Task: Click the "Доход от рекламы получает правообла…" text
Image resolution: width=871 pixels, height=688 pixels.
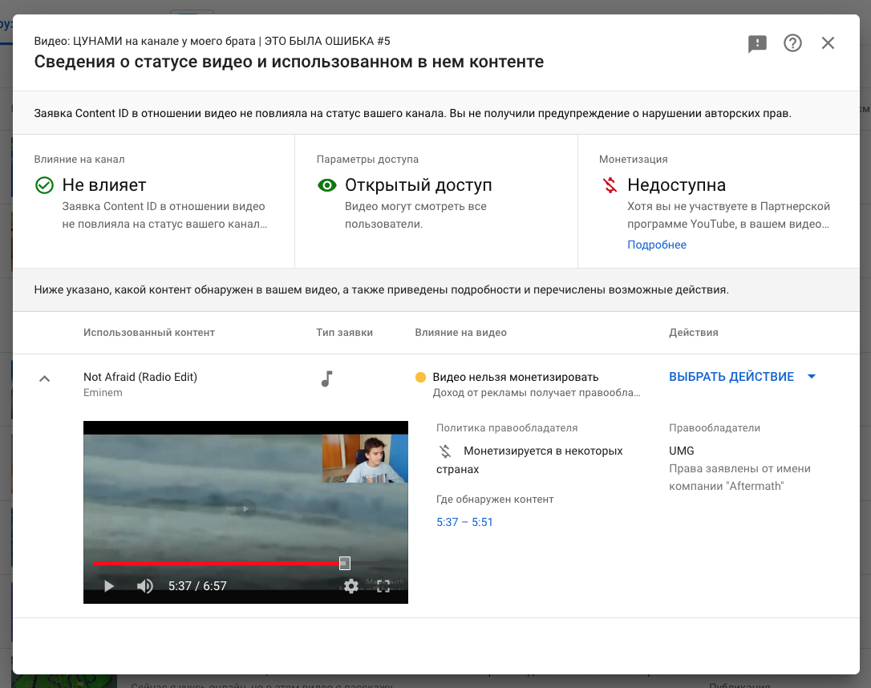Action: tap(537, 393)
